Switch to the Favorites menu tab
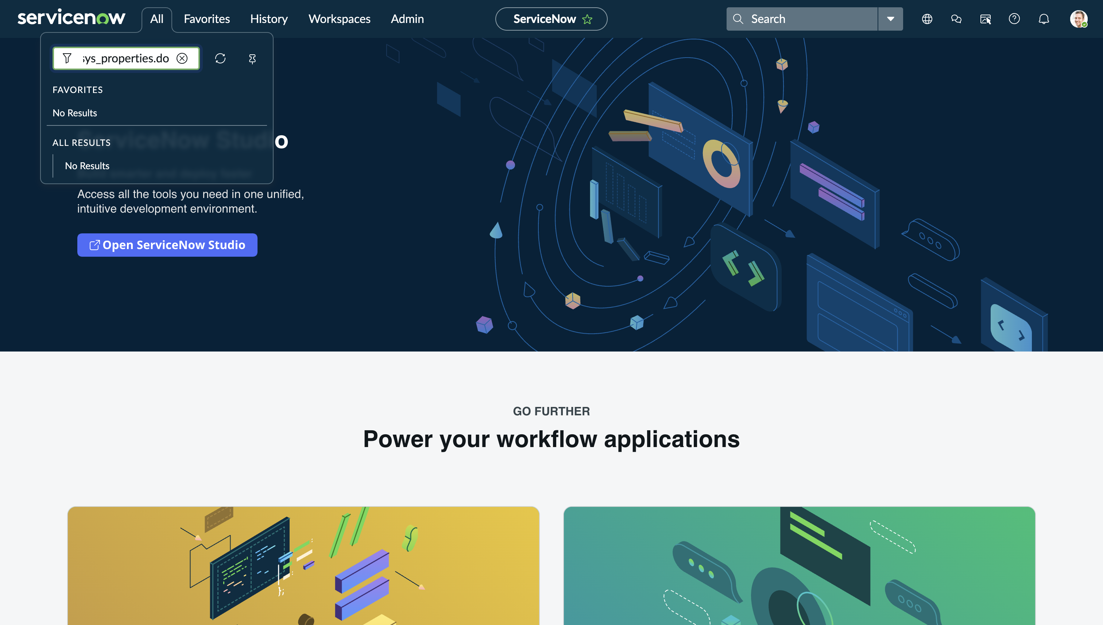The image size is (1103, 625). point(206,19)
